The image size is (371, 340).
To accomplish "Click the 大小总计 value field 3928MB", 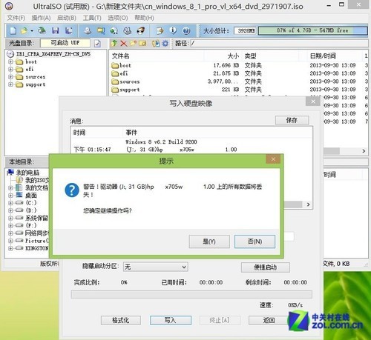I will 246,30.
